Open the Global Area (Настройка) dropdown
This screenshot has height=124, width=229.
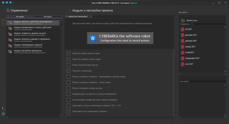(x=79, y=16)
